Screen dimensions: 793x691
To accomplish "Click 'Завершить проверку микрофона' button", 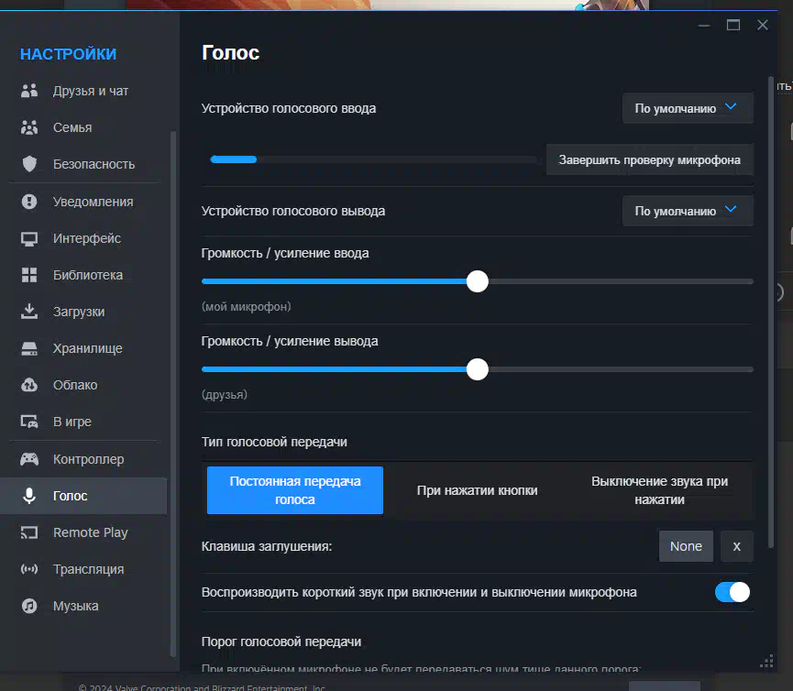I will (649, 159).
